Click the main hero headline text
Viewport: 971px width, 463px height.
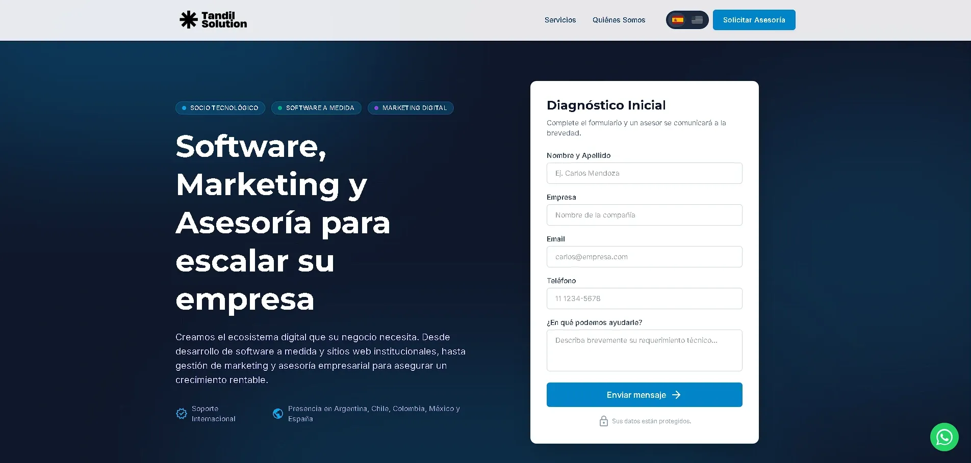(283, 222)
